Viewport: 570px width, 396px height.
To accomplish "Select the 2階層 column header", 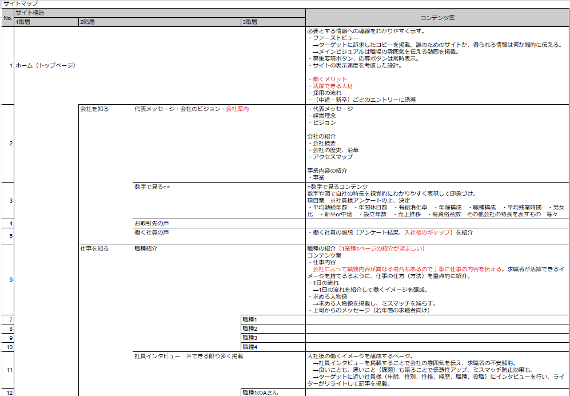I will pyautogui.click(x=160, y=22).
